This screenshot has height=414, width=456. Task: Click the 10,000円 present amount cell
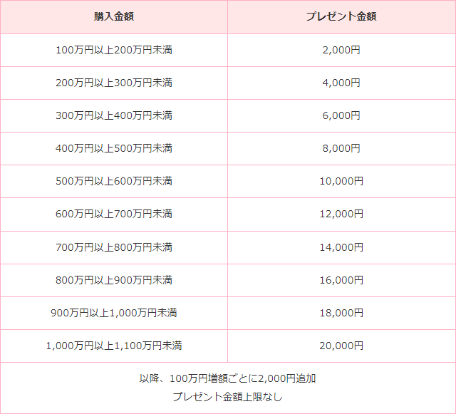[341, 181]
